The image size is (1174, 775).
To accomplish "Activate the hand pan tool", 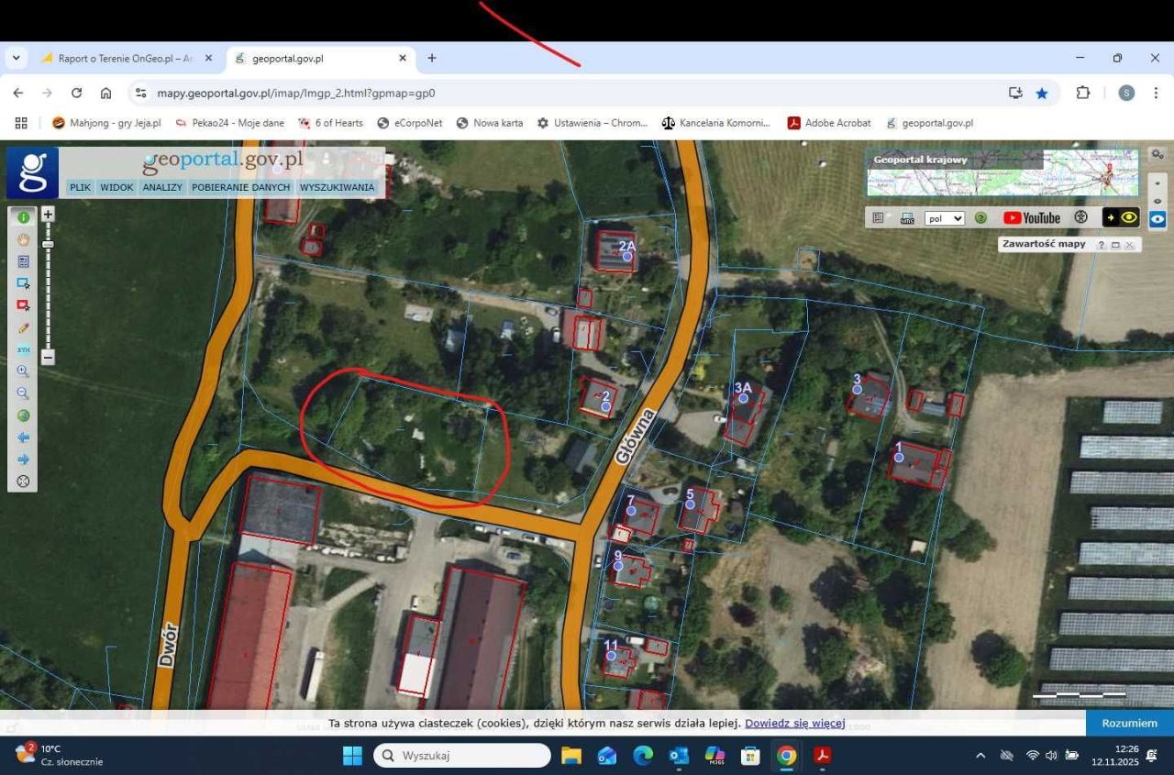I will pos(23,239).
